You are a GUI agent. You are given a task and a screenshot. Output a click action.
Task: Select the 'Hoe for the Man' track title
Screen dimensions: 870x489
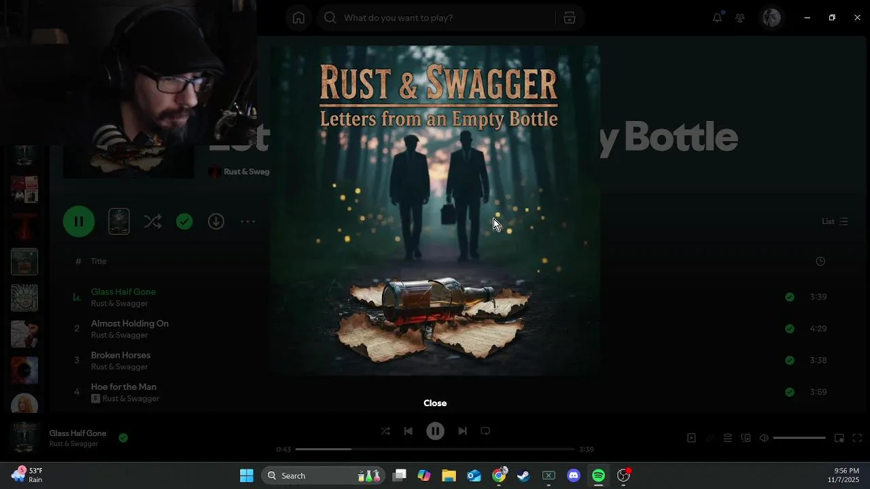124,387
